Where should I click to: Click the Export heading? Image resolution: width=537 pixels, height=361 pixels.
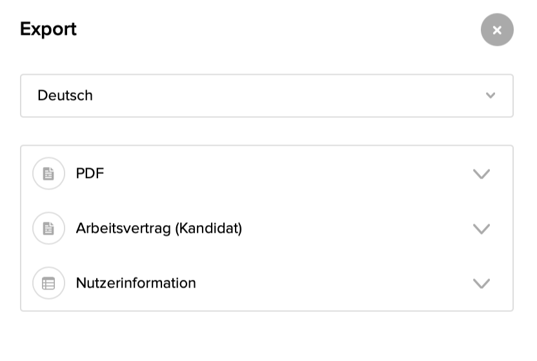click(48, 29)
